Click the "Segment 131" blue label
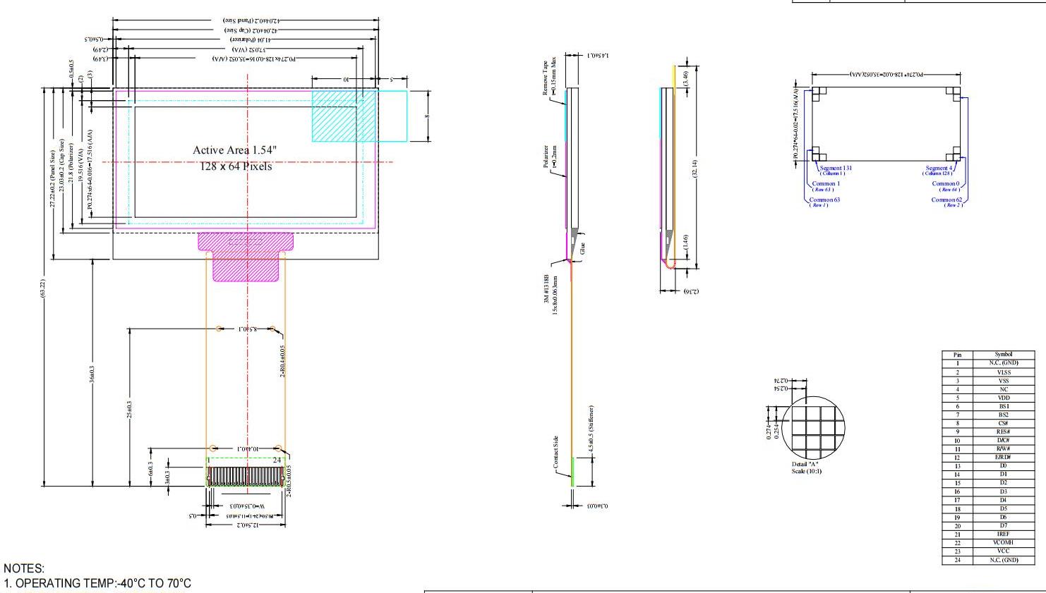Screen dimensions: 1046x593 836,169
